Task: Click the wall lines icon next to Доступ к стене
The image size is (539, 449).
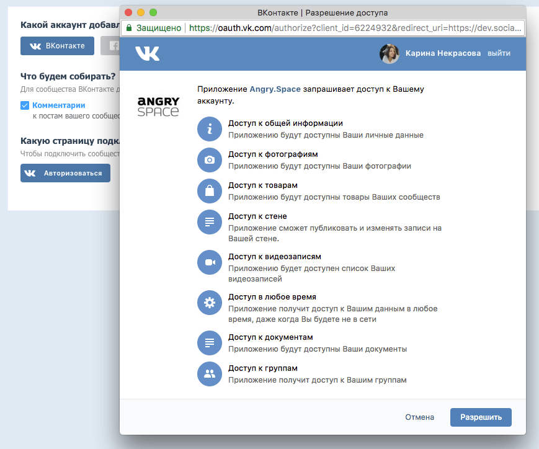Action: (210, 222)
